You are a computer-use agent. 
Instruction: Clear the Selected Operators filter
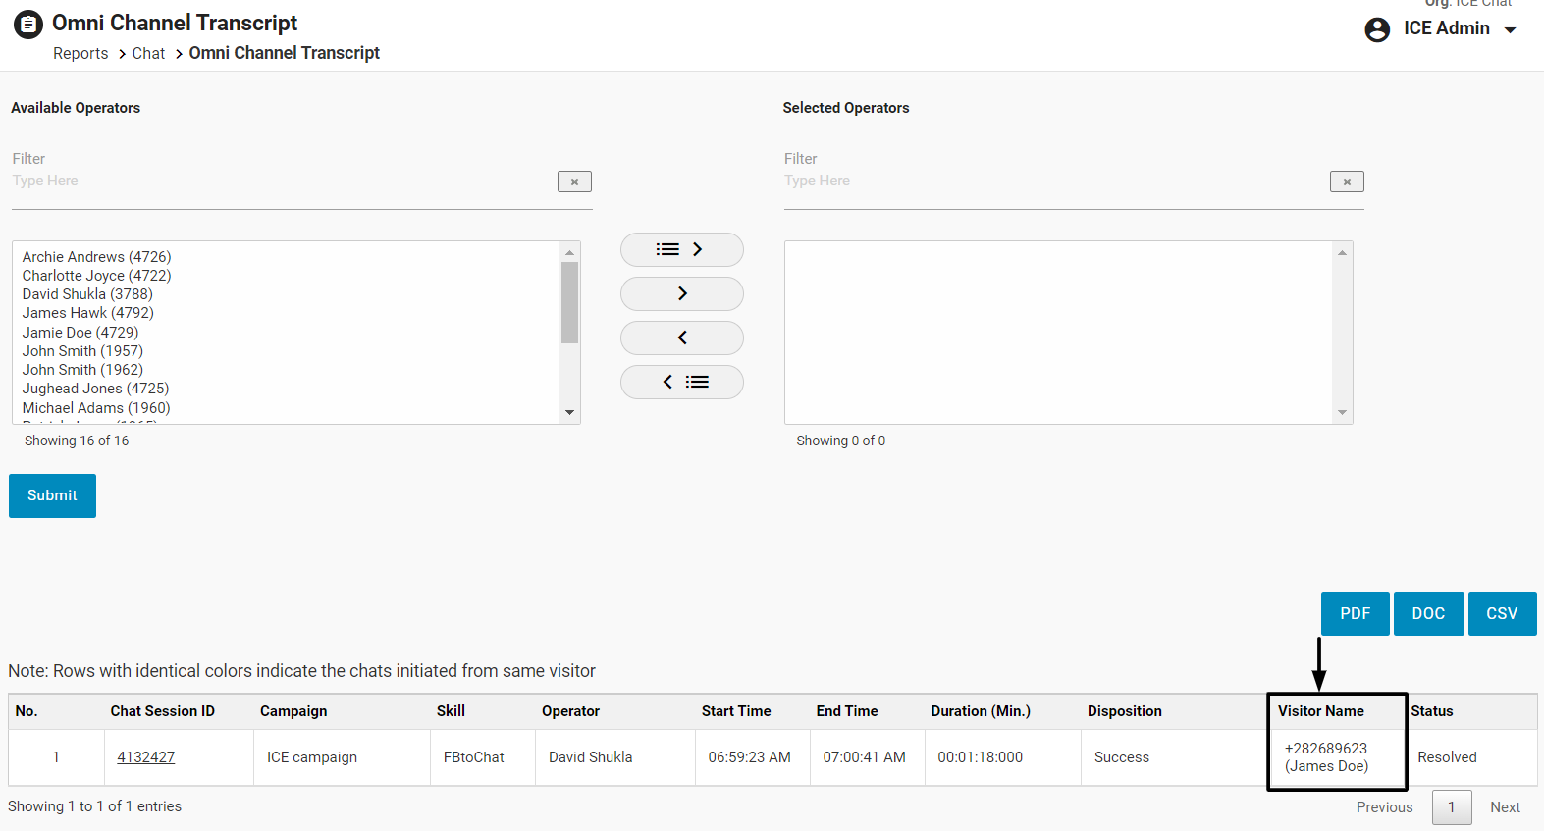(x=1347, y=182)
